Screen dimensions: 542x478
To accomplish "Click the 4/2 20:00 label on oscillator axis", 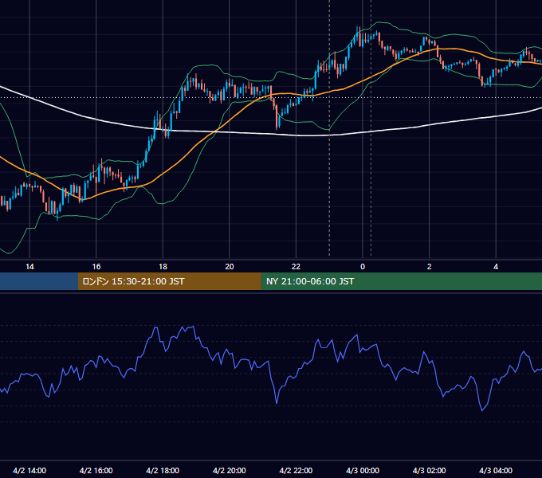I will pyautogui.click(x=230, y=470).
